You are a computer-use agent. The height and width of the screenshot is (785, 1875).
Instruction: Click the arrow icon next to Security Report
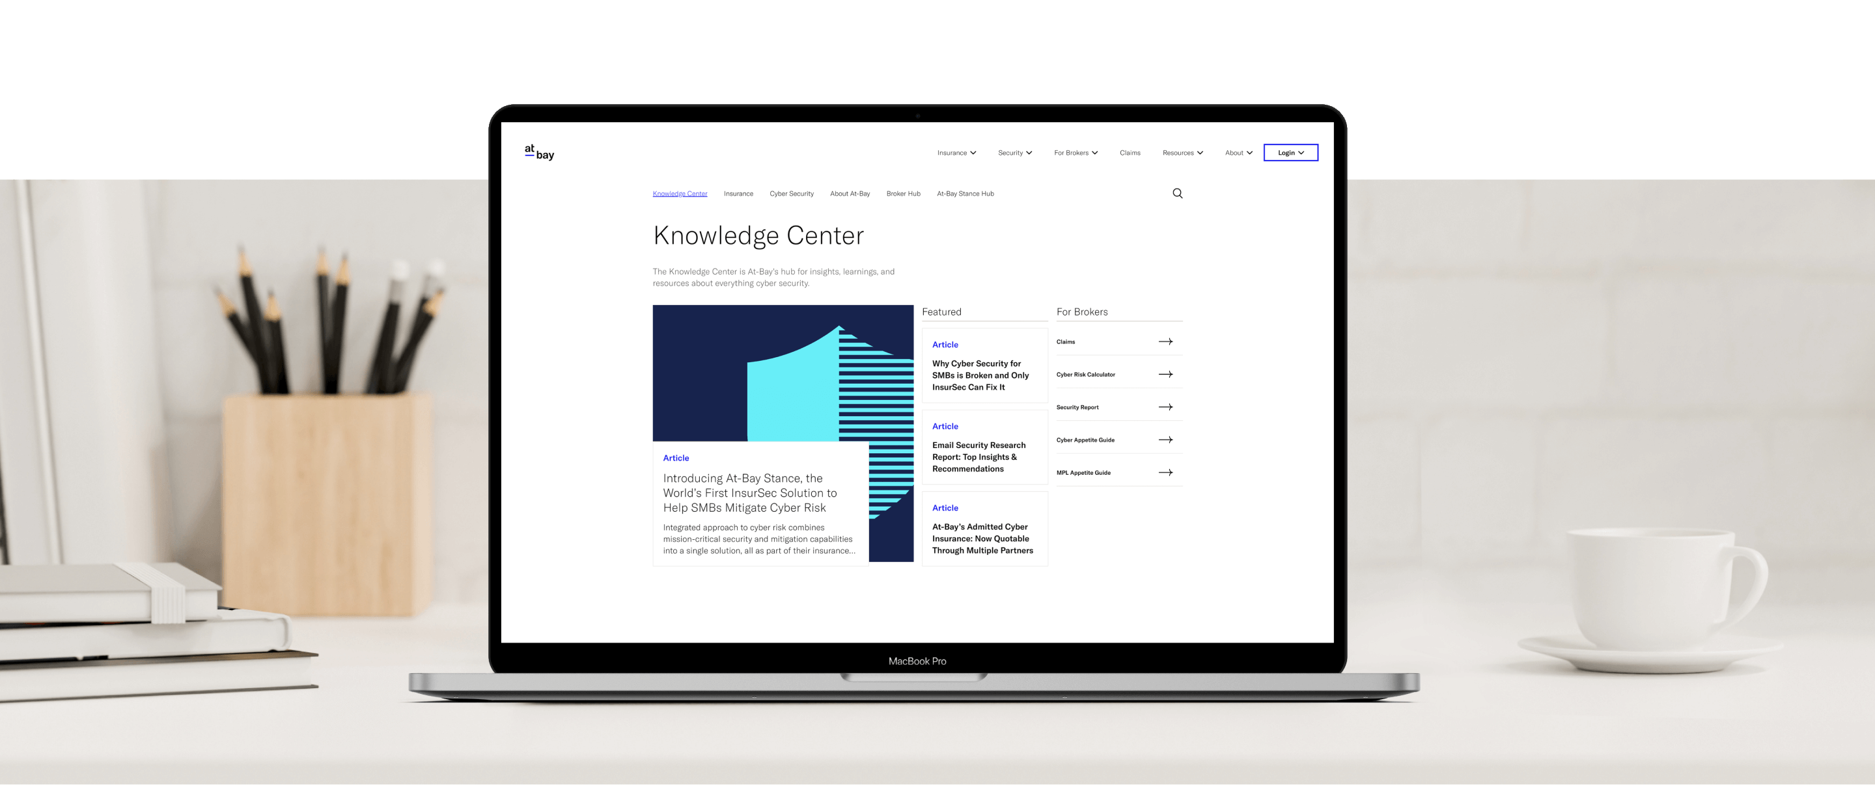tap(1166, 406)
